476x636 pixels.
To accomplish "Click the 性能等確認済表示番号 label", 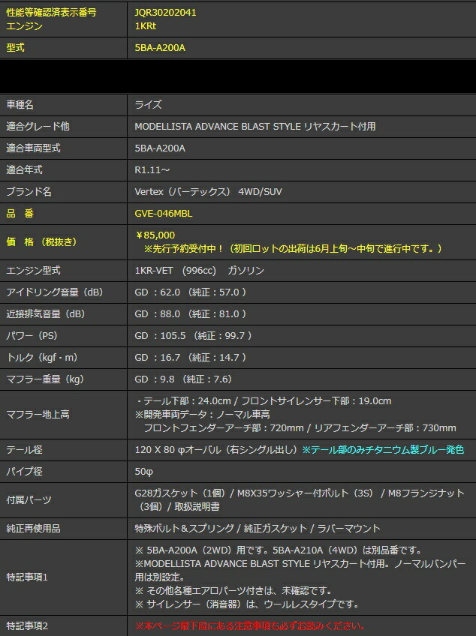I will click(51, 13).
